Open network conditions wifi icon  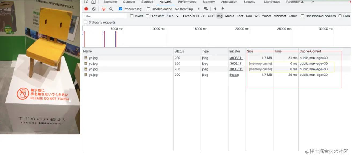click(x=206, y=9)
